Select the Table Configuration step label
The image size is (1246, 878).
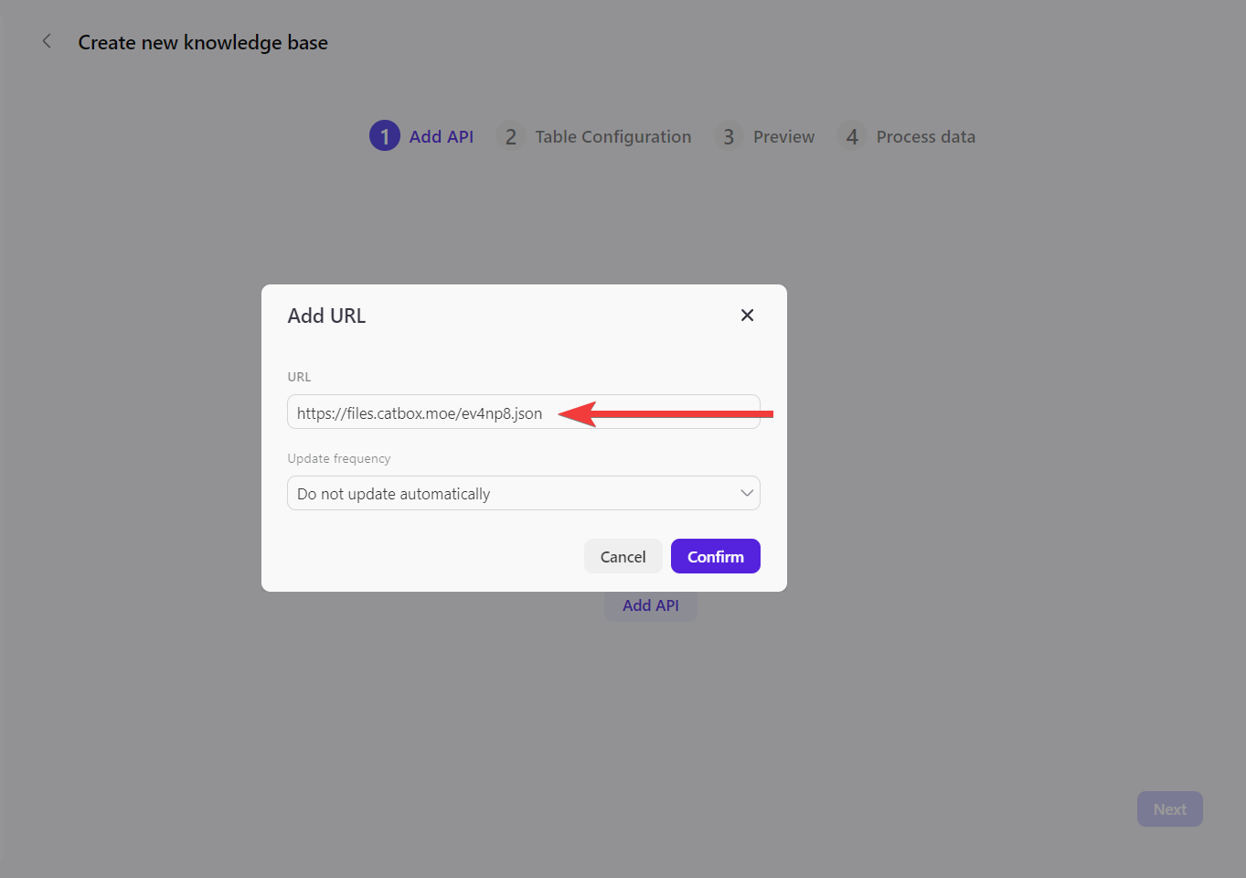pyautogui.click(x=612, y=136)
